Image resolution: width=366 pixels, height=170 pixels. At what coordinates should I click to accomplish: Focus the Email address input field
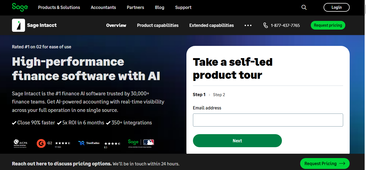(268, 120)
